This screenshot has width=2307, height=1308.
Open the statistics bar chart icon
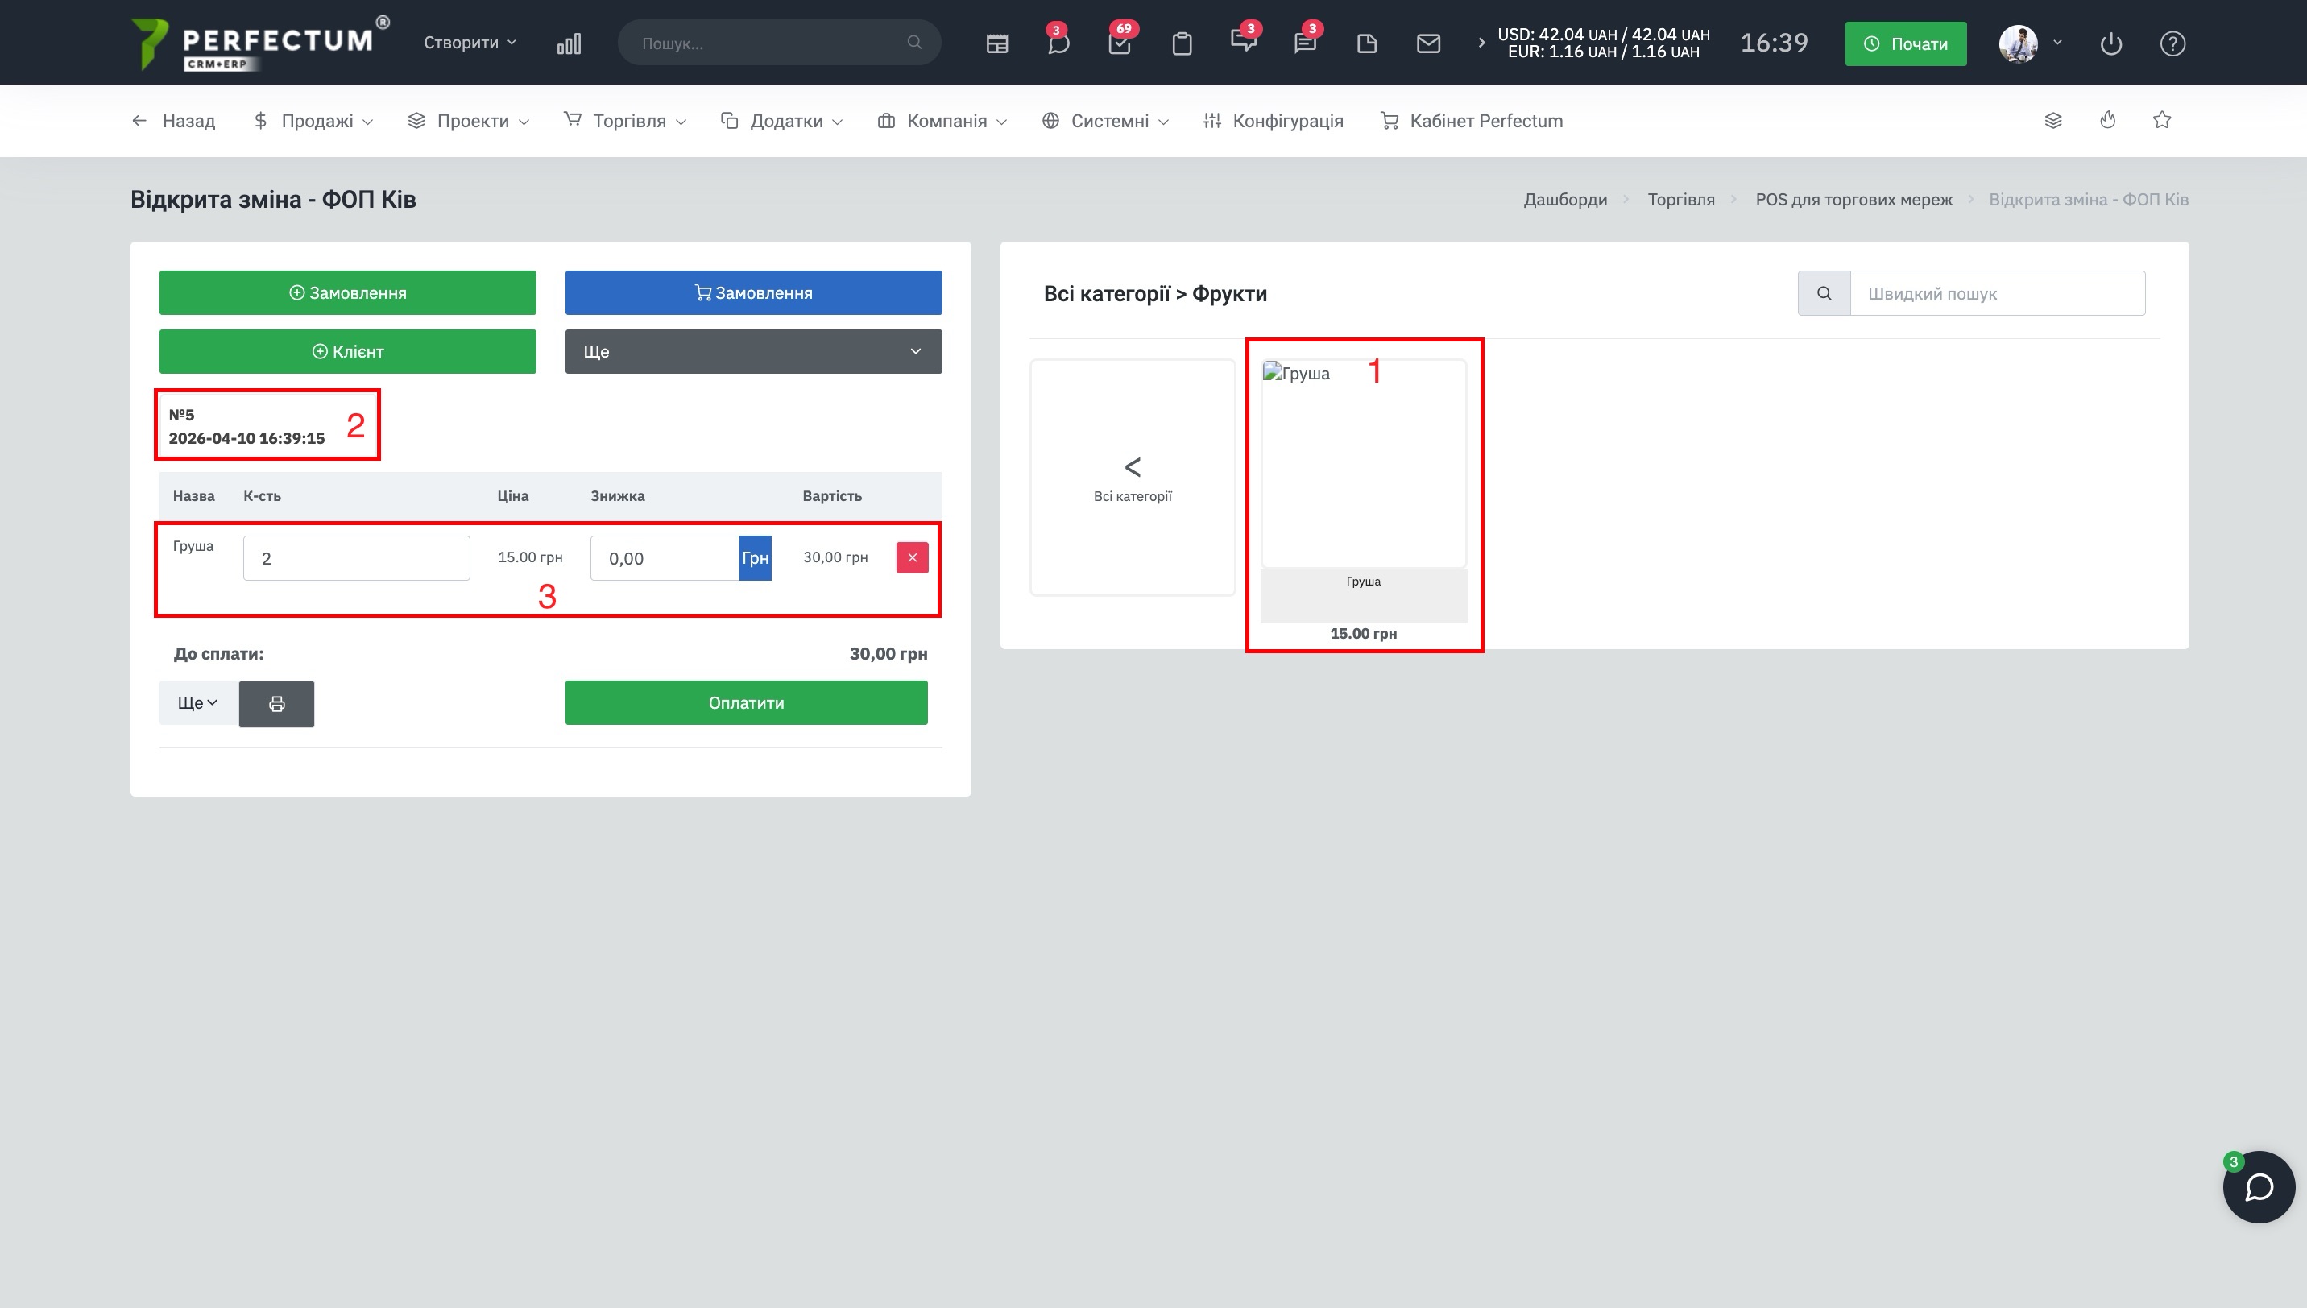pos(569,43)
